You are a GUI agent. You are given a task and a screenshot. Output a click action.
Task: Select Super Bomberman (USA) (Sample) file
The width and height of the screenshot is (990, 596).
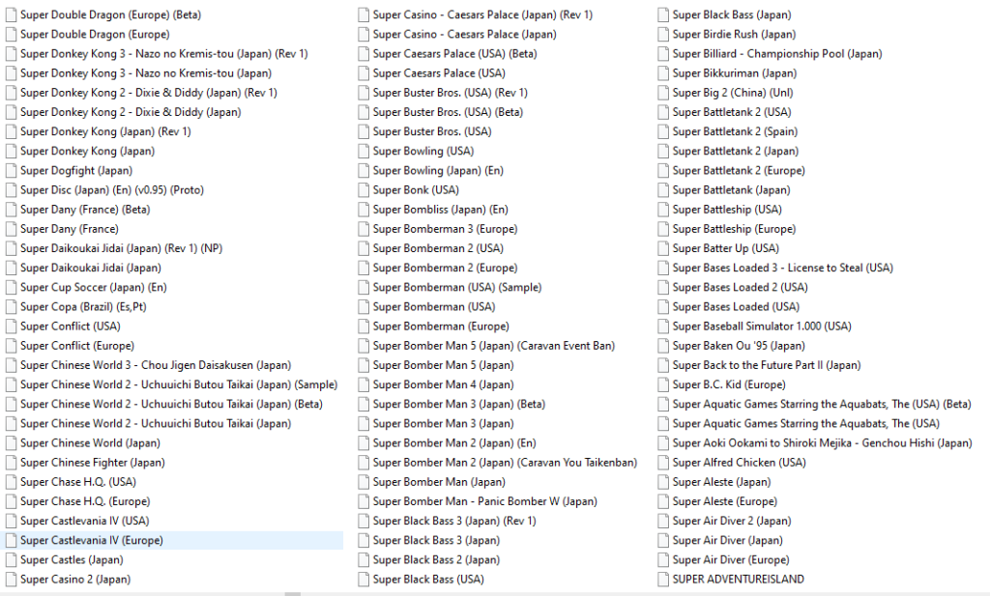(x=456, y=287)
